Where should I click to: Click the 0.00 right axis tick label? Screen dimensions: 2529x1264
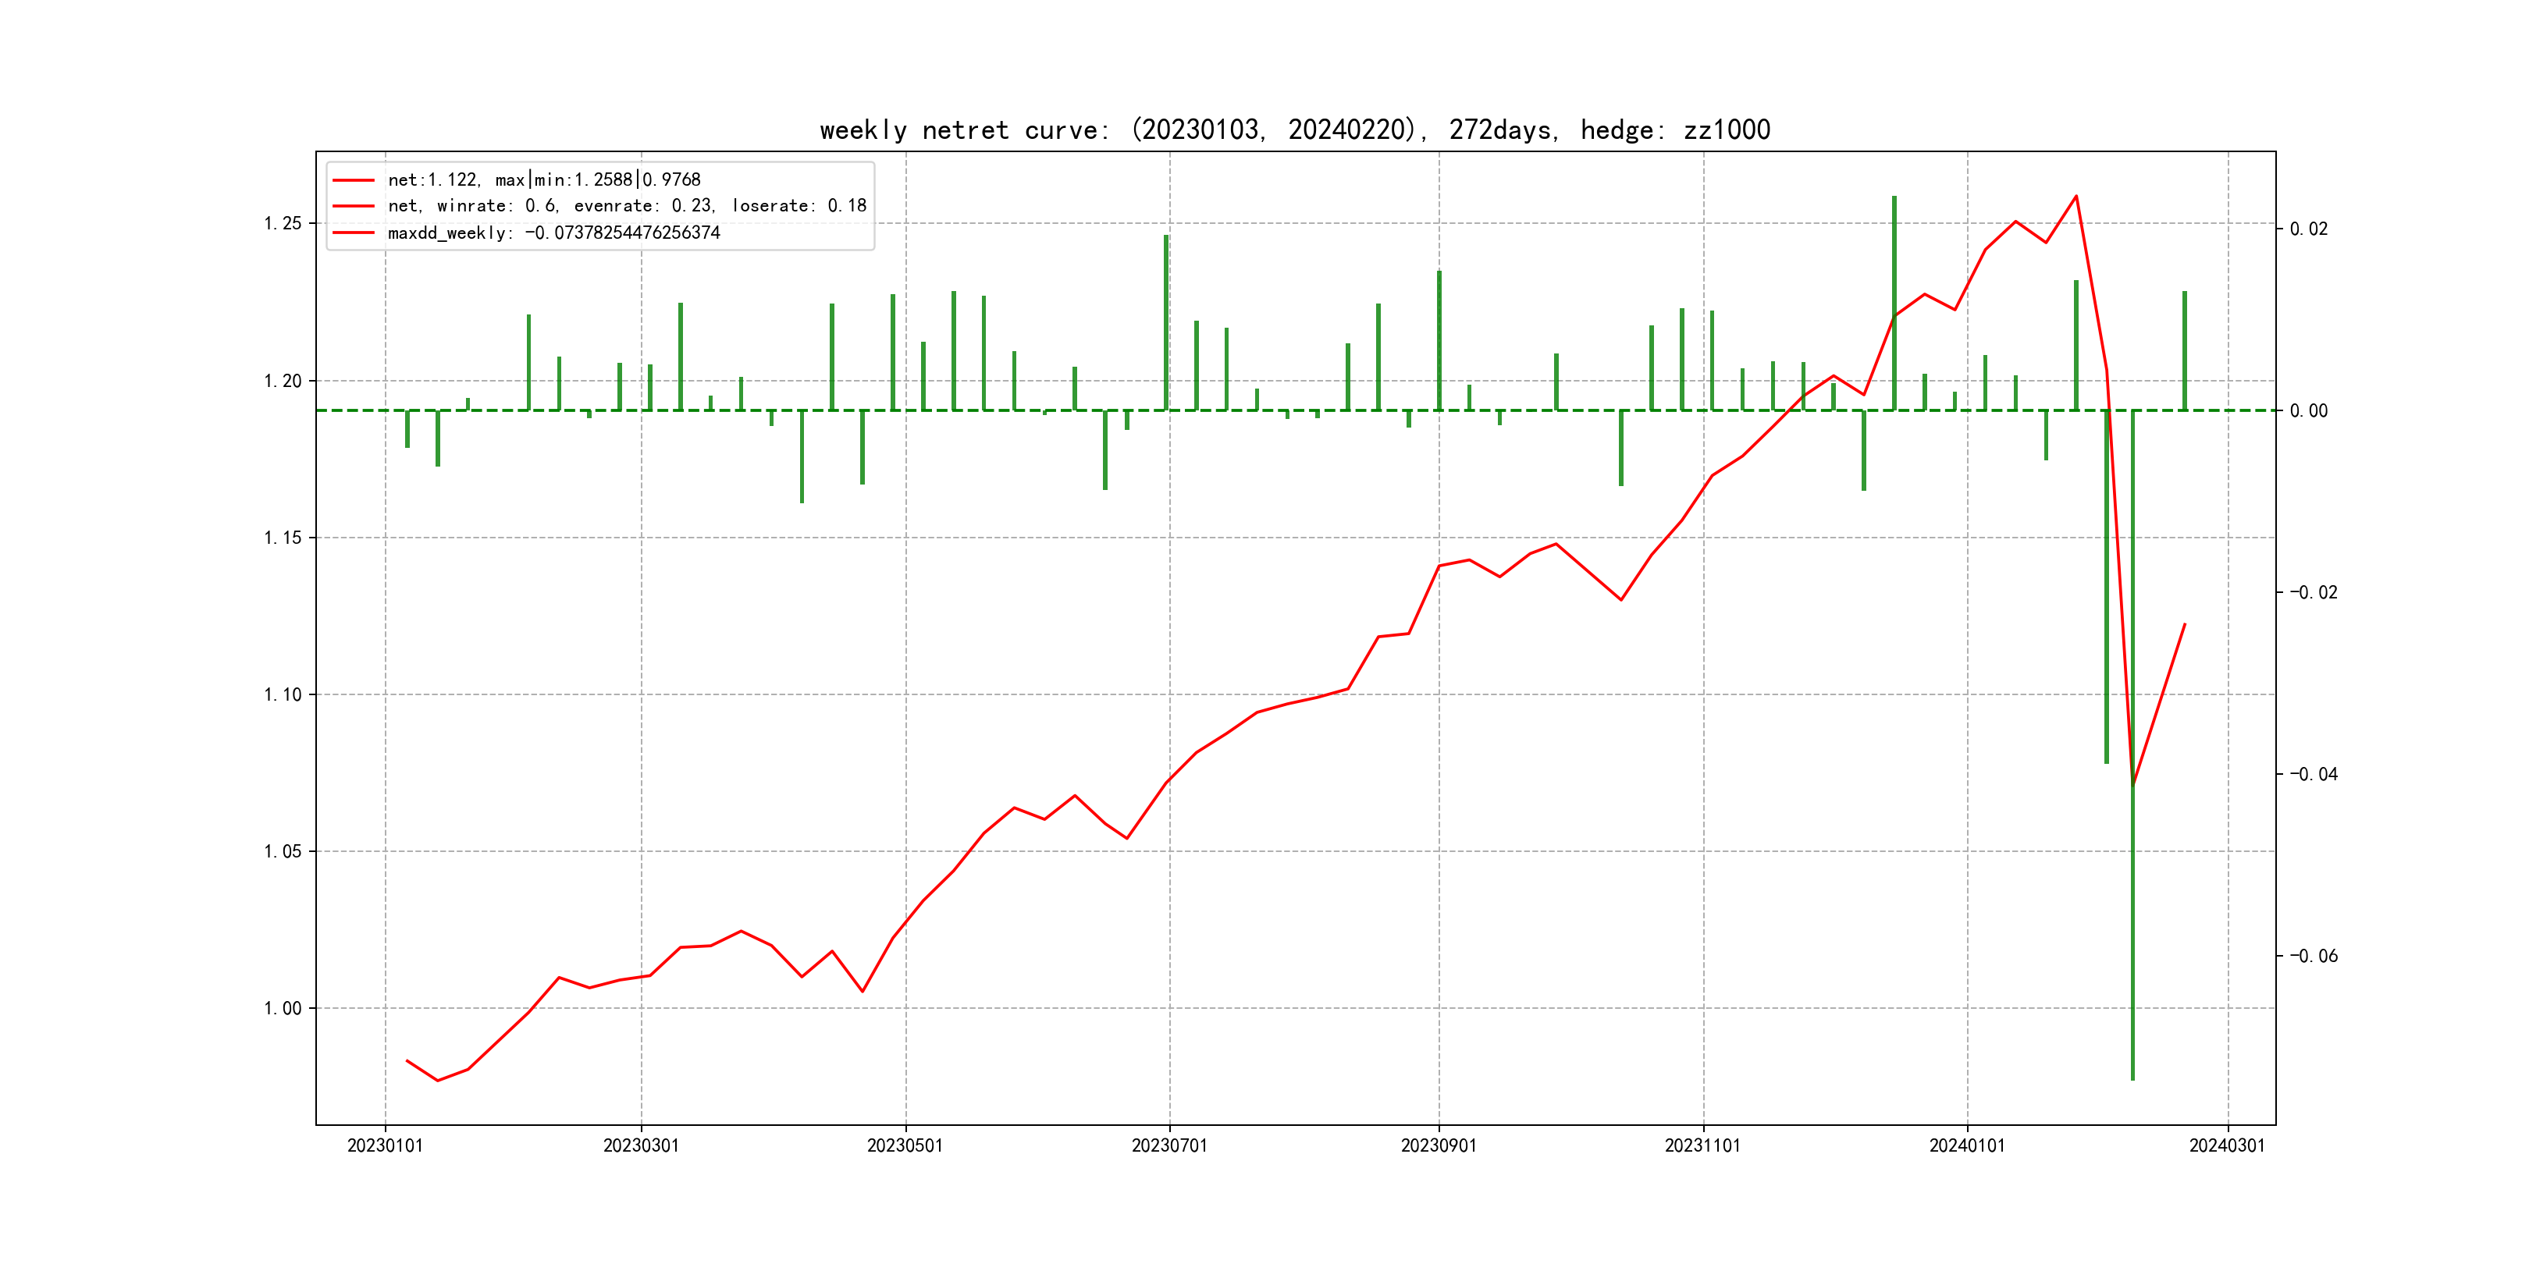(x=2308, y=410)
